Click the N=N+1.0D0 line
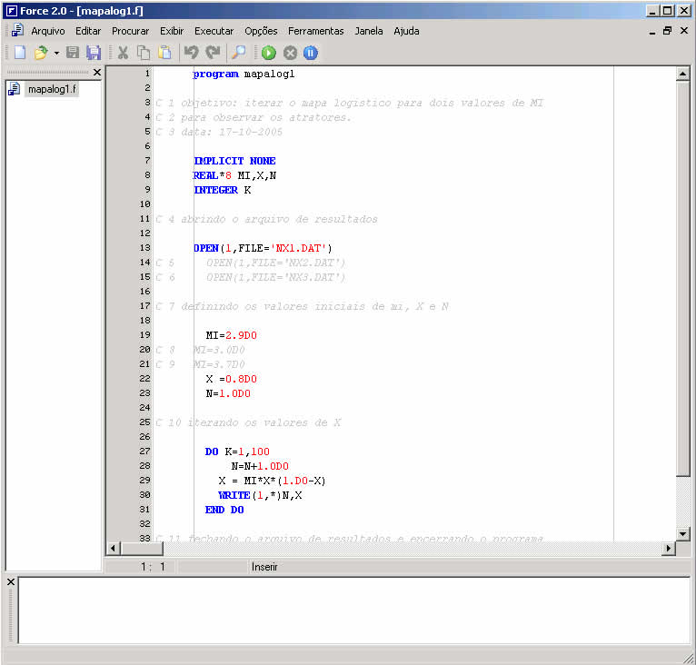696x665 pixels. 260,467
